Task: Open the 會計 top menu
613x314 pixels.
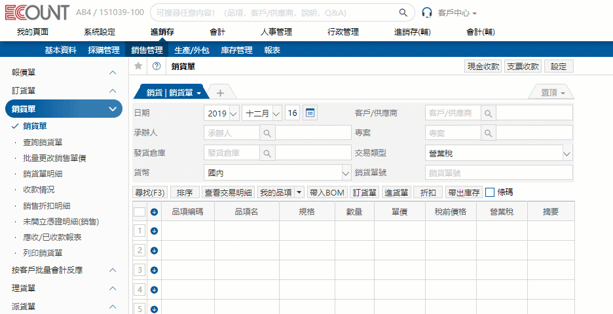Action: 217,31
